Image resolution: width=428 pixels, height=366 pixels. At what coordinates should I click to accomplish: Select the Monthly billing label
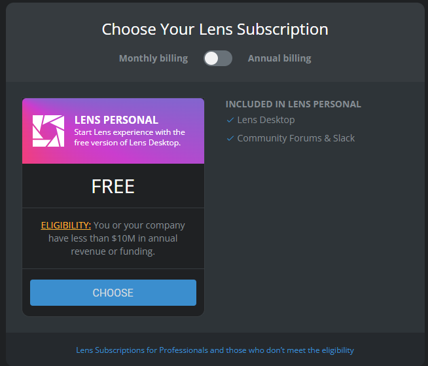tap(153, 58)
